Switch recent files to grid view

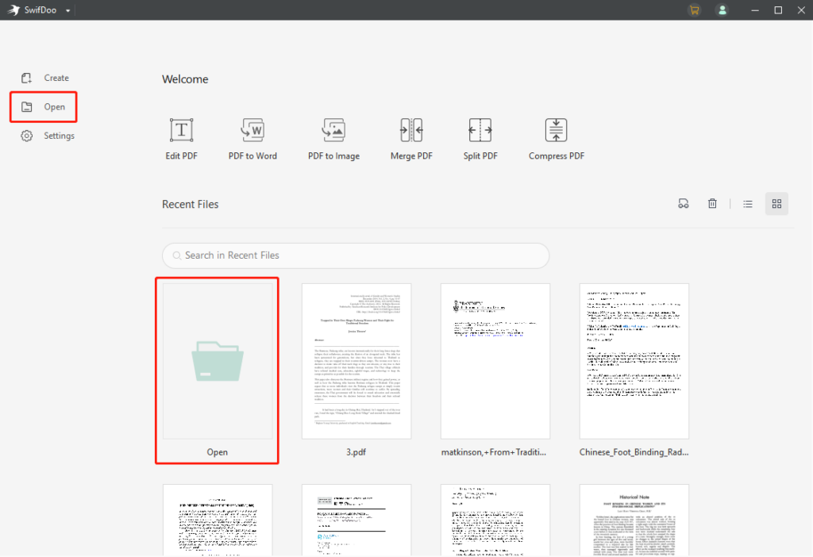click(x=776, y=203)
